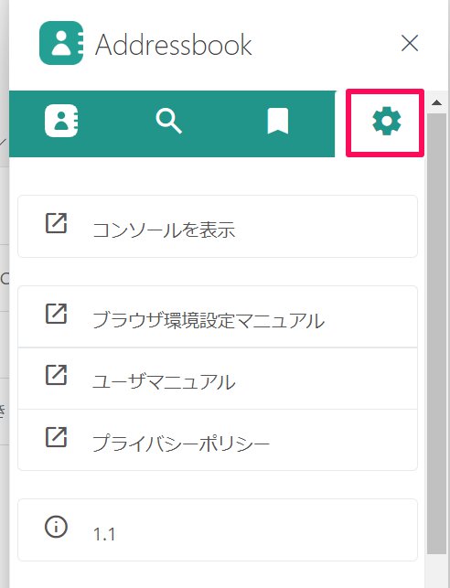Select the settings gear tab

click(x=386, y=121)
